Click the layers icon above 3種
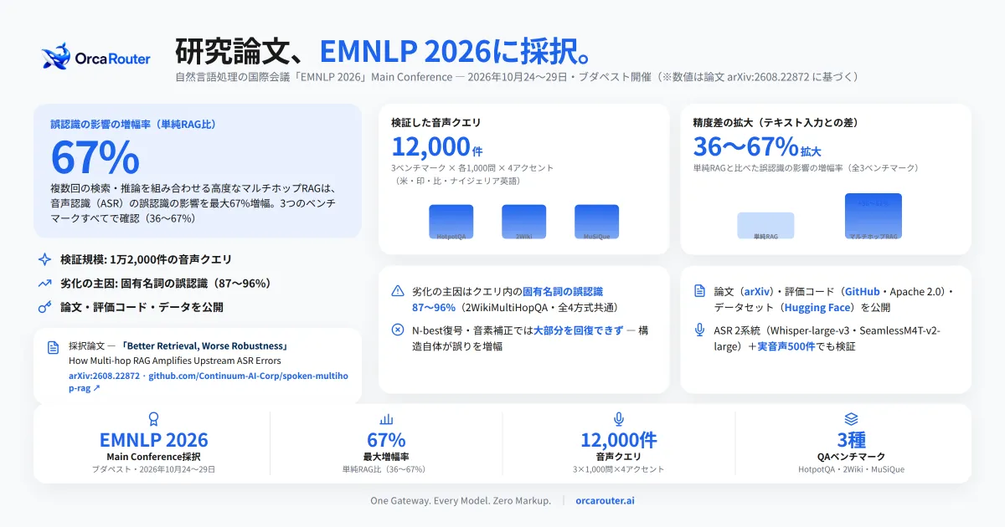Screen dimensions: 1005x527 click(x=851, y=419)
